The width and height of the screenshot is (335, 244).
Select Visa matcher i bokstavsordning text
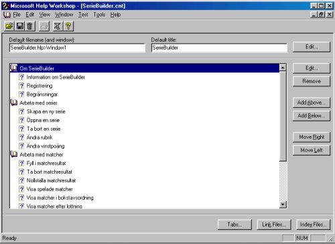tap(60, 198)
